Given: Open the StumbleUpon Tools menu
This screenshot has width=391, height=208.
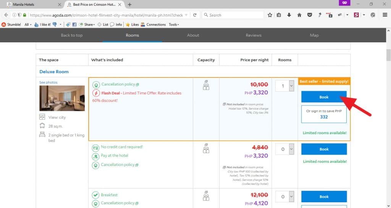Looking at the screenshot, I should click(x=174, y=24).
